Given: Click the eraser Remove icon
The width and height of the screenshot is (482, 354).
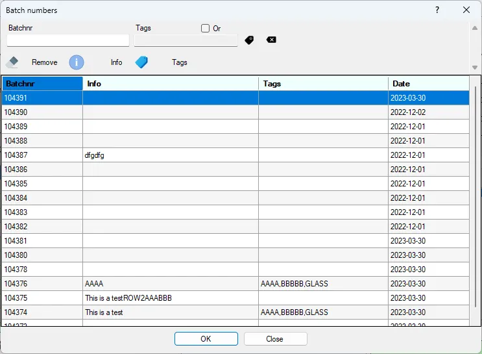Looking at the screenshot, I should 12,62.
